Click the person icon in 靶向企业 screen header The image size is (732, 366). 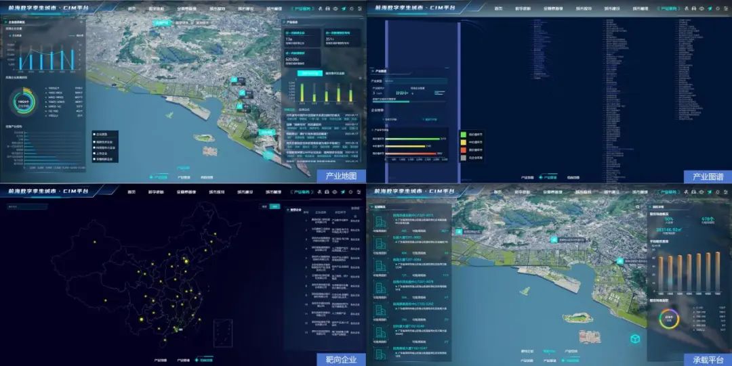pyautogui.click(x=319, y=192)
